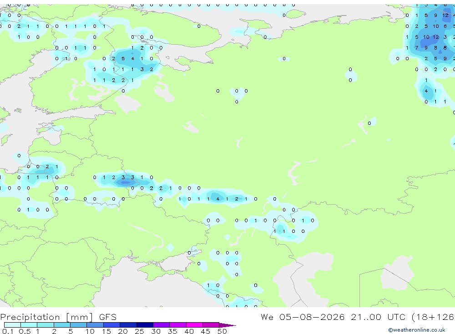
Task: Click the 1–2 mm legend color swatch
Action: [45, 325]
